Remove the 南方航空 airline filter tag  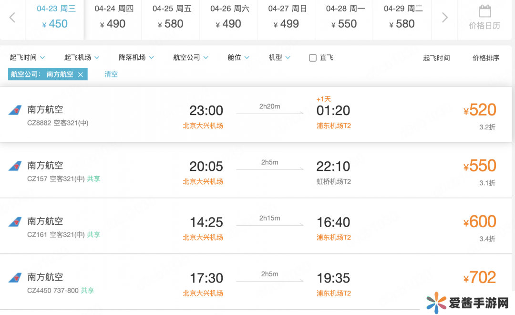click(81, 74)
